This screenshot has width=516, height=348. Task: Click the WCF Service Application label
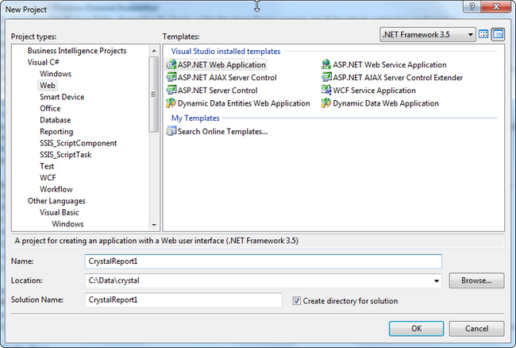coord(374,91)
